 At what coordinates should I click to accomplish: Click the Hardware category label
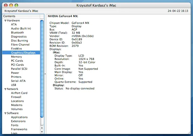click(x=13, y=20)
